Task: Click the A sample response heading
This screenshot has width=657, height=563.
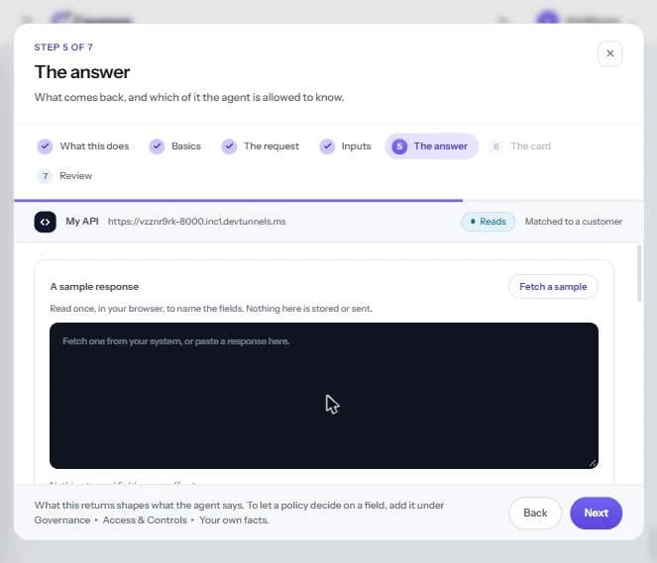Action: (x=94, y=287)
